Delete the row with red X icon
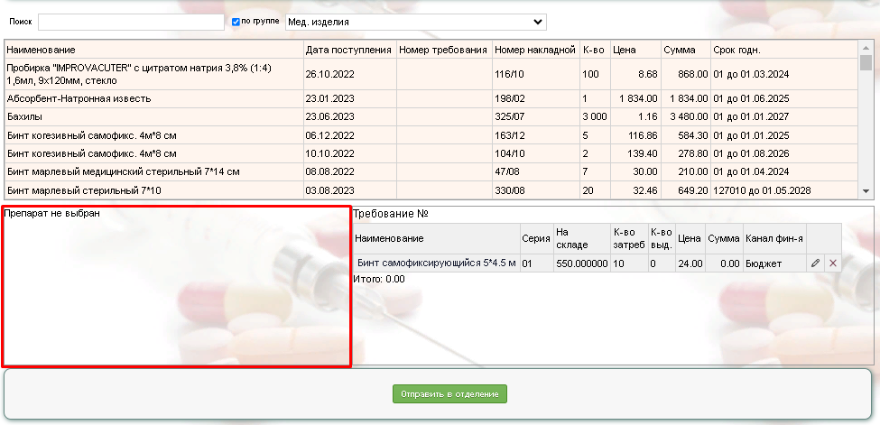880x425 pixels. (832, 263)
